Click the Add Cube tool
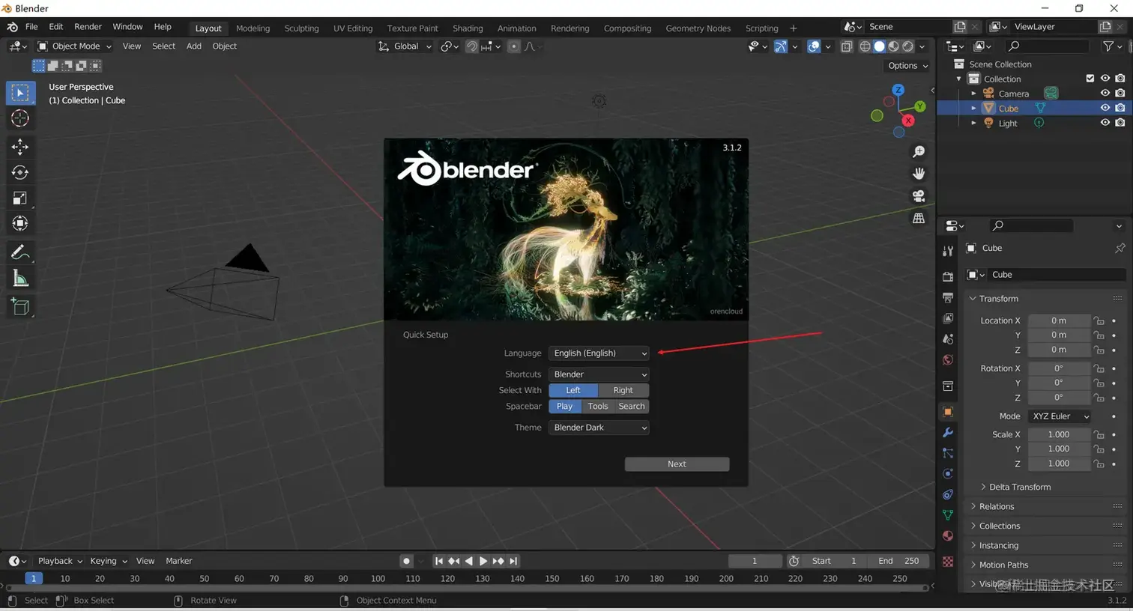Viewport: 1133px width, 611px height. pyautogui.click(x=20, y=307)
